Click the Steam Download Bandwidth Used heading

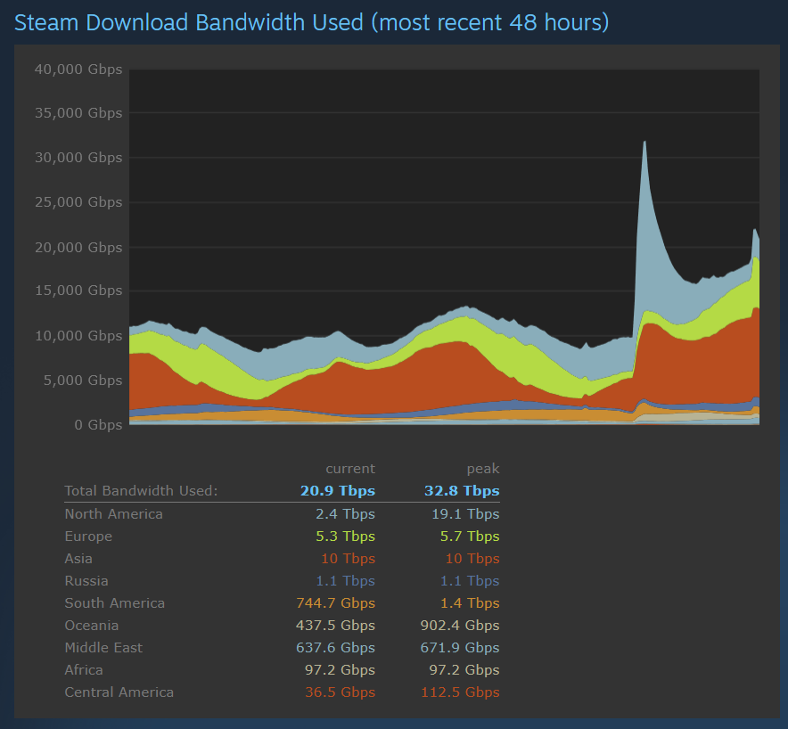(312, 23)
